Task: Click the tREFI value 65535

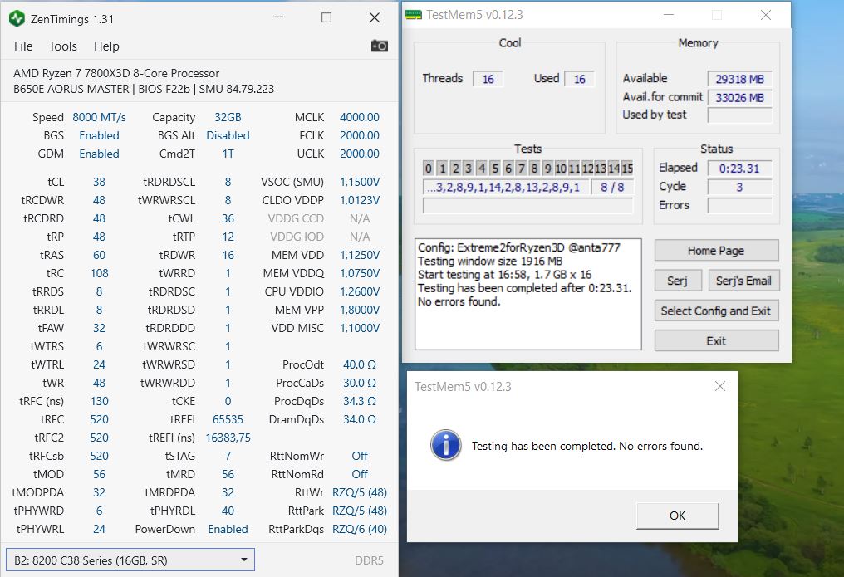Action: pos(228,419)
